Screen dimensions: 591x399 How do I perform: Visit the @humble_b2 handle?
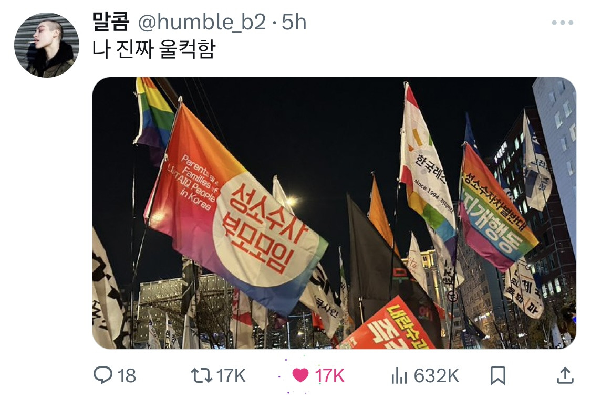[202, 22]
